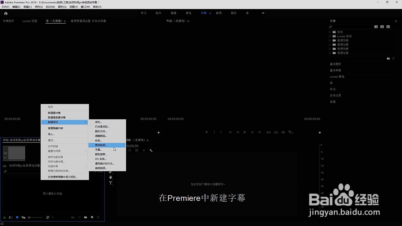This screenshot has width=402, height=226.
Task: Open timeline wrench settings
Action: click(151, 151)
